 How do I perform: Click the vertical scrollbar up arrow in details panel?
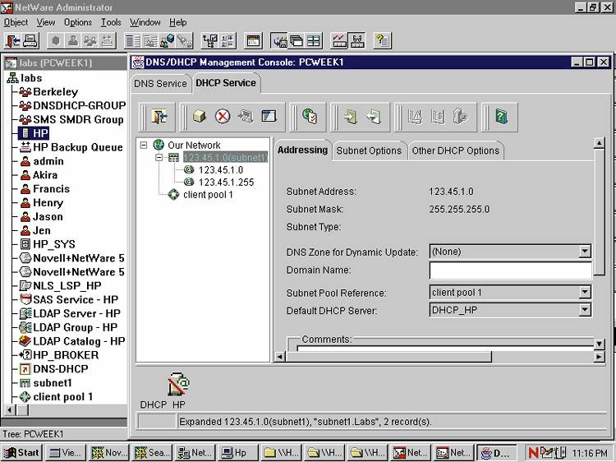(599, 143)
